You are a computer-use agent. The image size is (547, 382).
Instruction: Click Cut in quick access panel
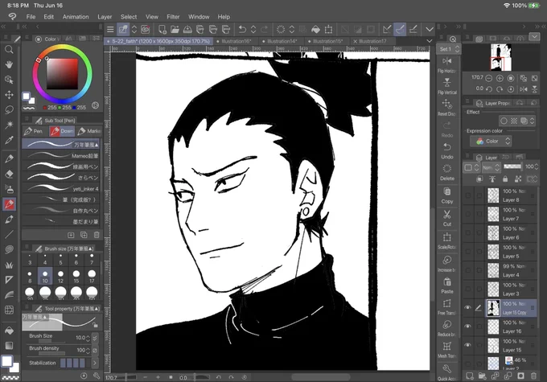447,218
